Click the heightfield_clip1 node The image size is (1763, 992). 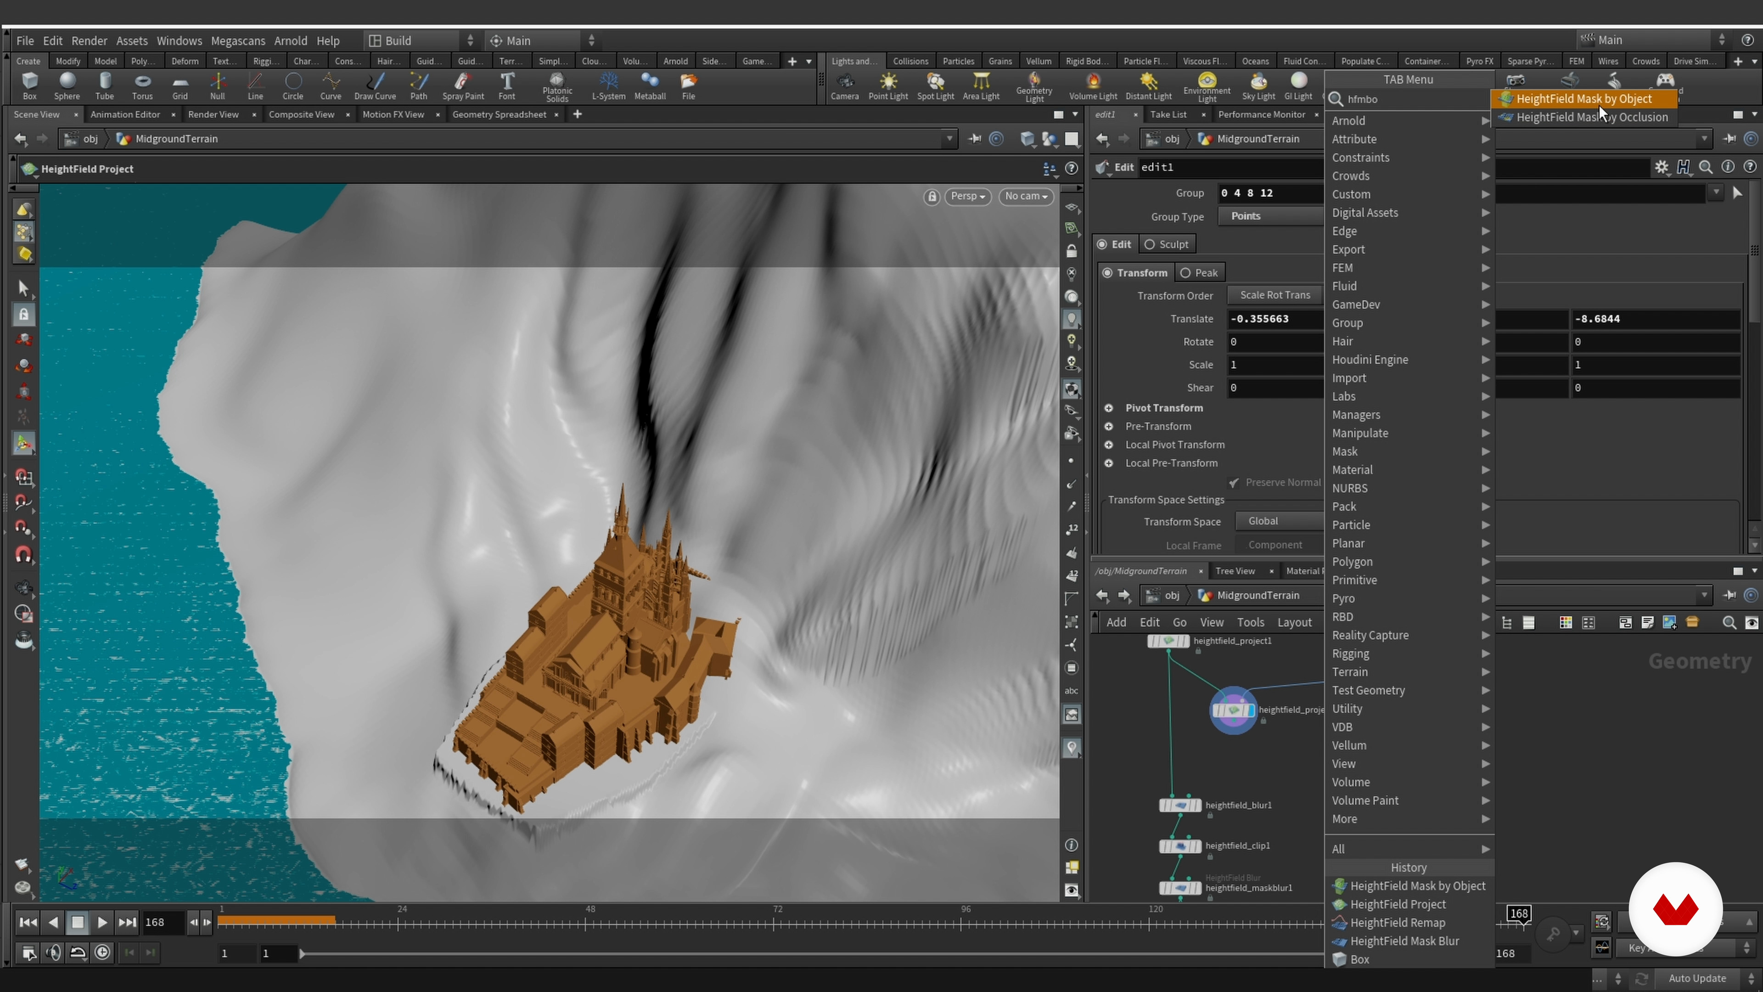pyautogui.click(x=1180, y=846)
